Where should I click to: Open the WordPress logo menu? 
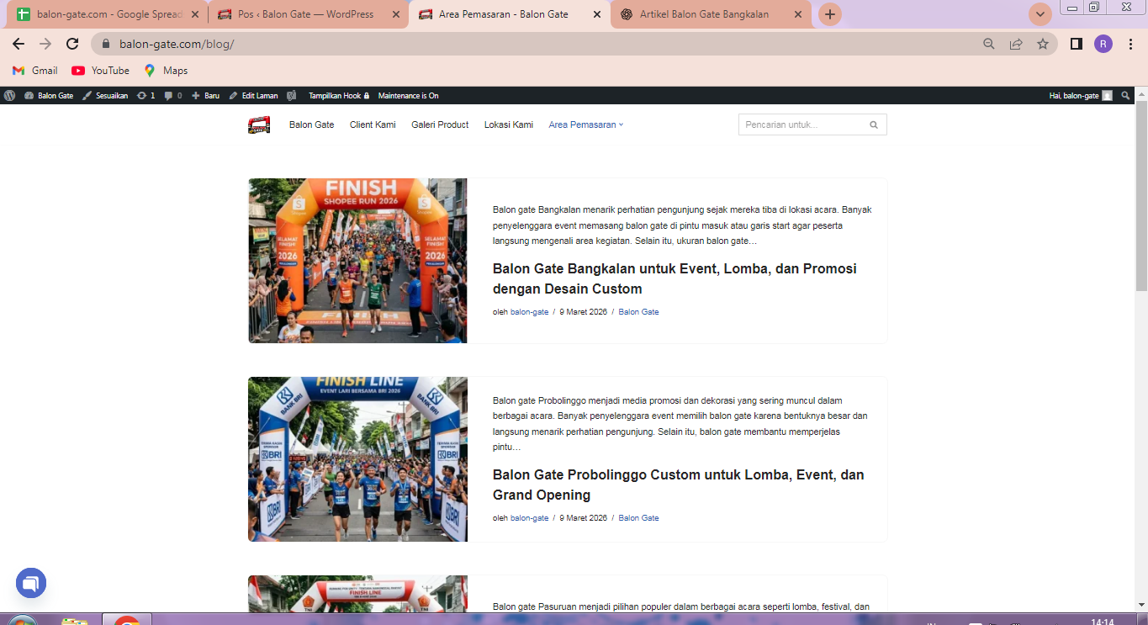9,96
